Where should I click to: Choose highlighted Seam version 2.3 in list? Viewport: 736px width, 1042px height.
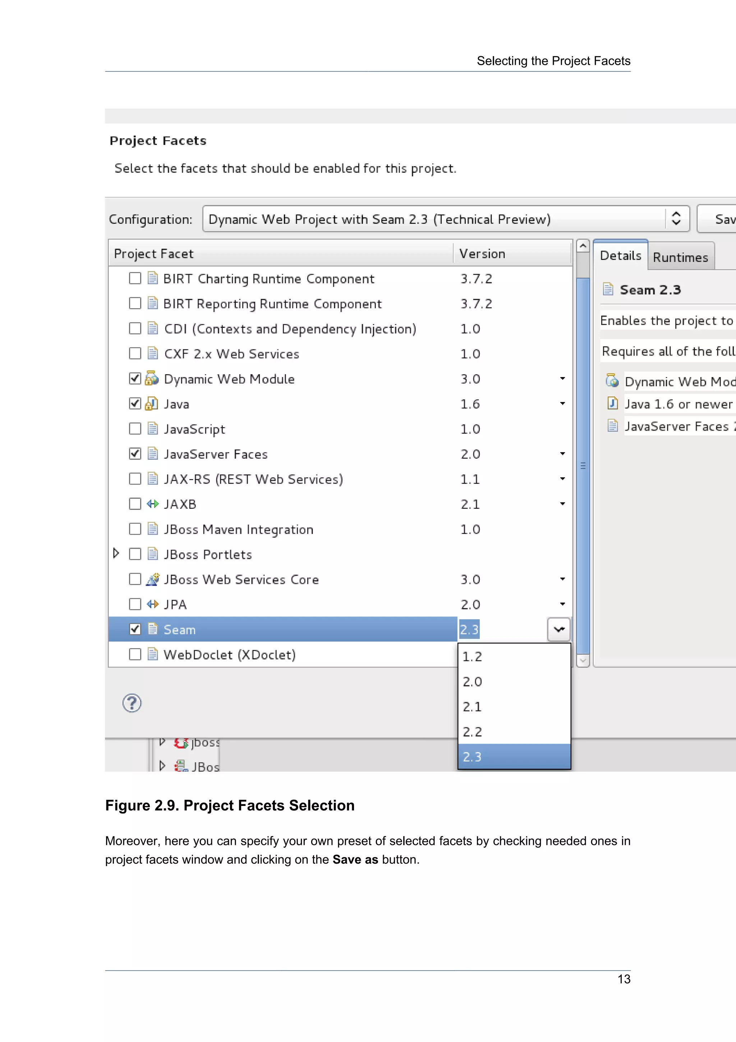(x=514, y=757)
